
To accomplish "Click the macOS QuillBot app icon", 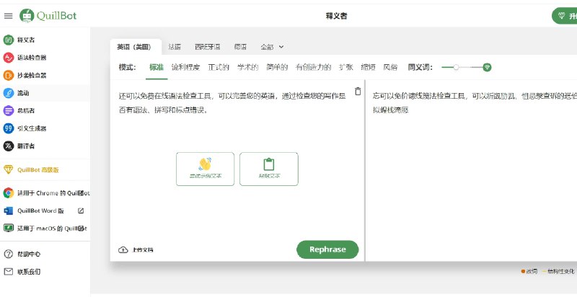I will pos(9,229).
